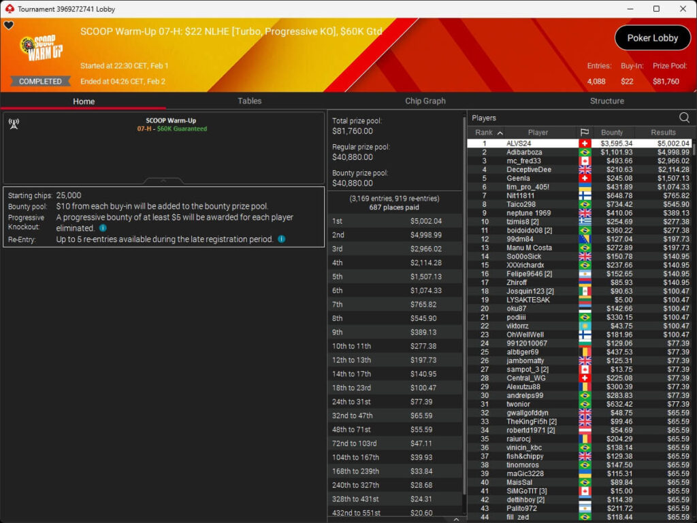Select player Adibarboza in the list
Viewport: 697px width, 523px height.
click(524, 152)
